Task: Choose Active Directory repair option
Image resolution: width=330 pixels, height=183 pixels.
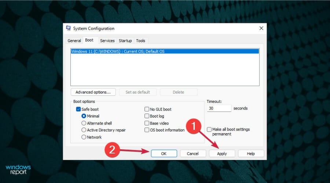Action: click(84, 130)
